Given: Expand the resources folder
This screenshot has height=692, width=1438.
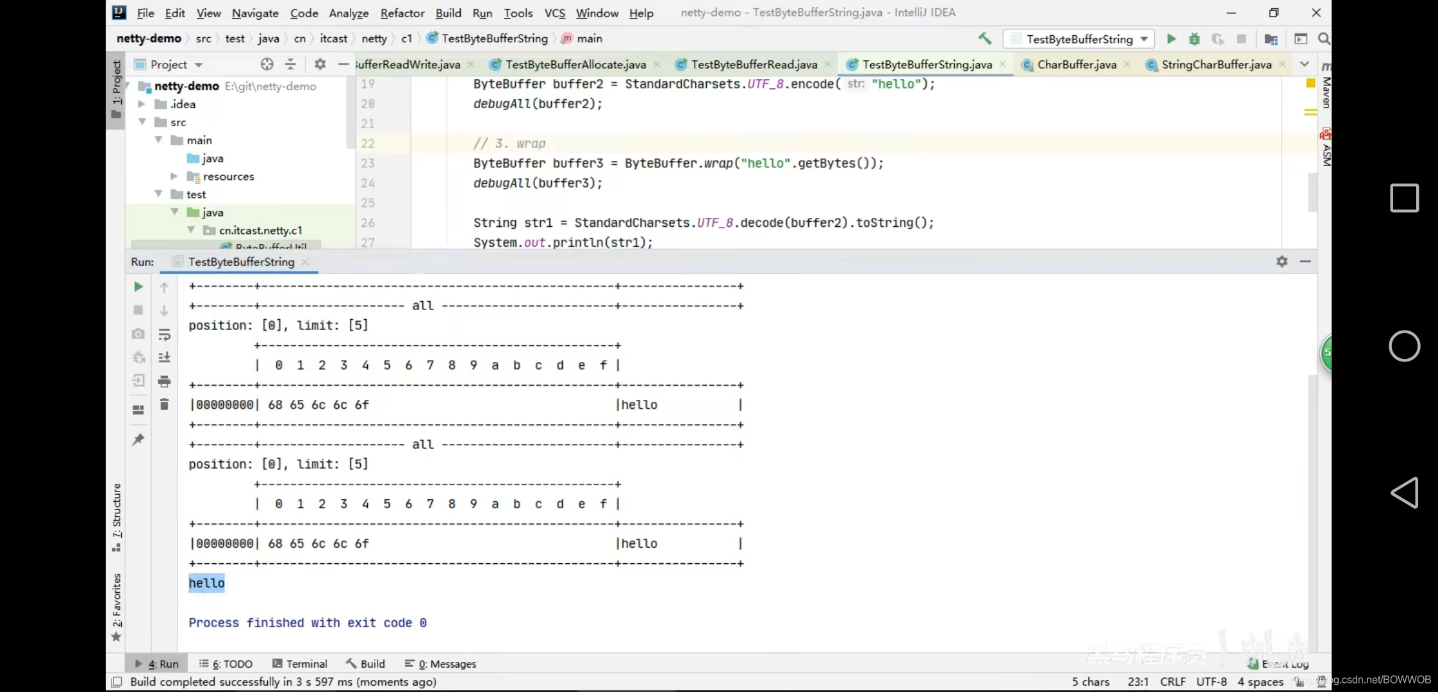Looking at the screenshot, I should [174, 176].
